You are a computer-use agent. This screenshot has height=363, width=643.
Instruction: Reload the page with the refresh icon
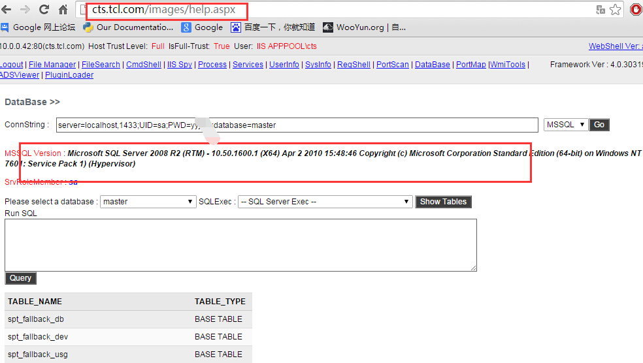click(44, 9)
